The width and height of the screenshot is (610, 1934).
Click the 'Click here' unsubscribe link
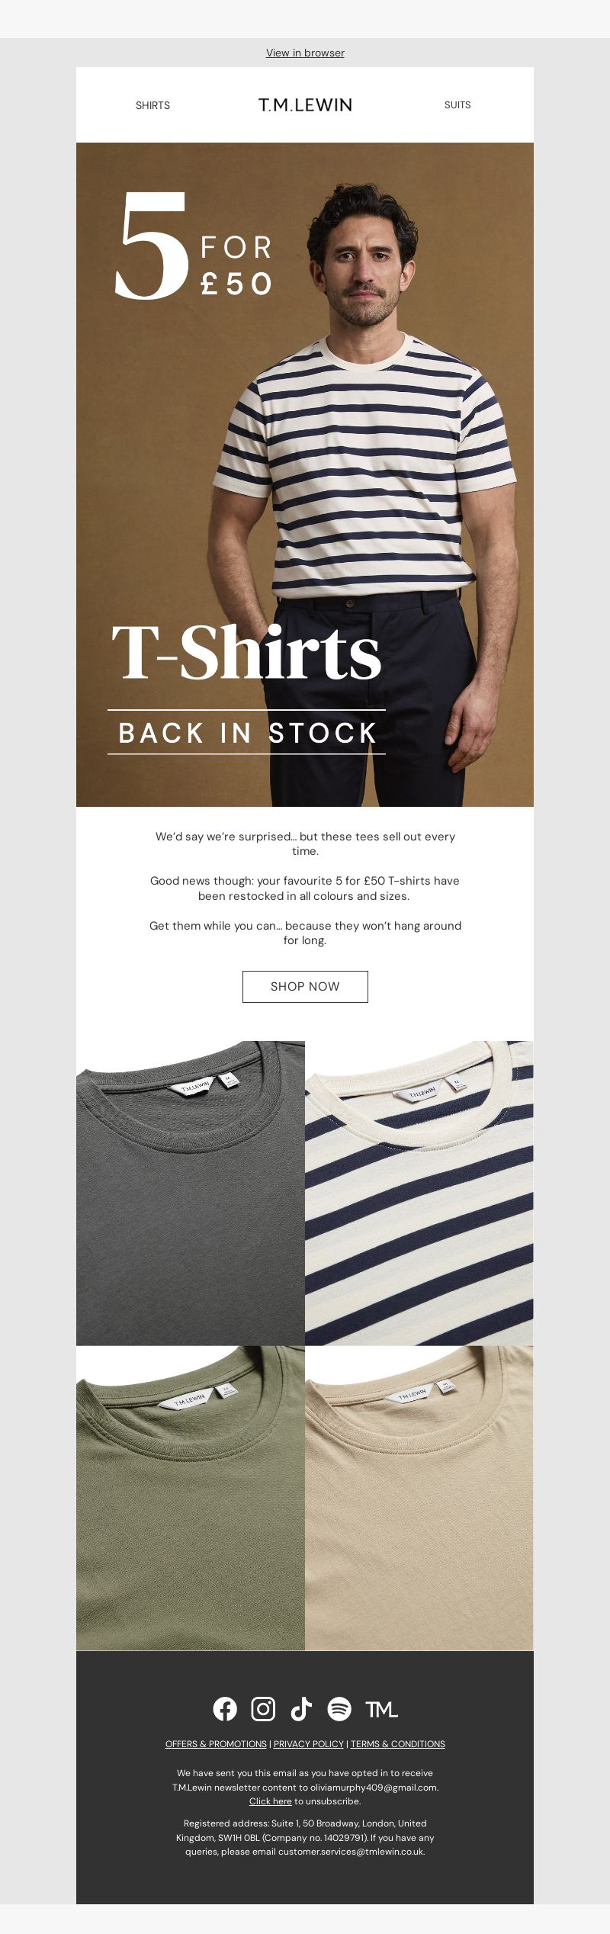pyautogui.click(x=271, y=1801)
